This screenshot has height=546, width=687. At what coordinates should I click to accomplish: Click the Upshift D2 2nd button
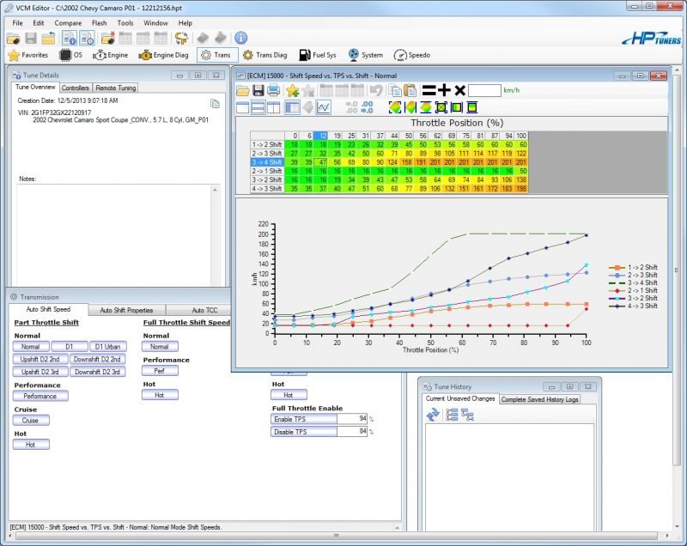40,359
